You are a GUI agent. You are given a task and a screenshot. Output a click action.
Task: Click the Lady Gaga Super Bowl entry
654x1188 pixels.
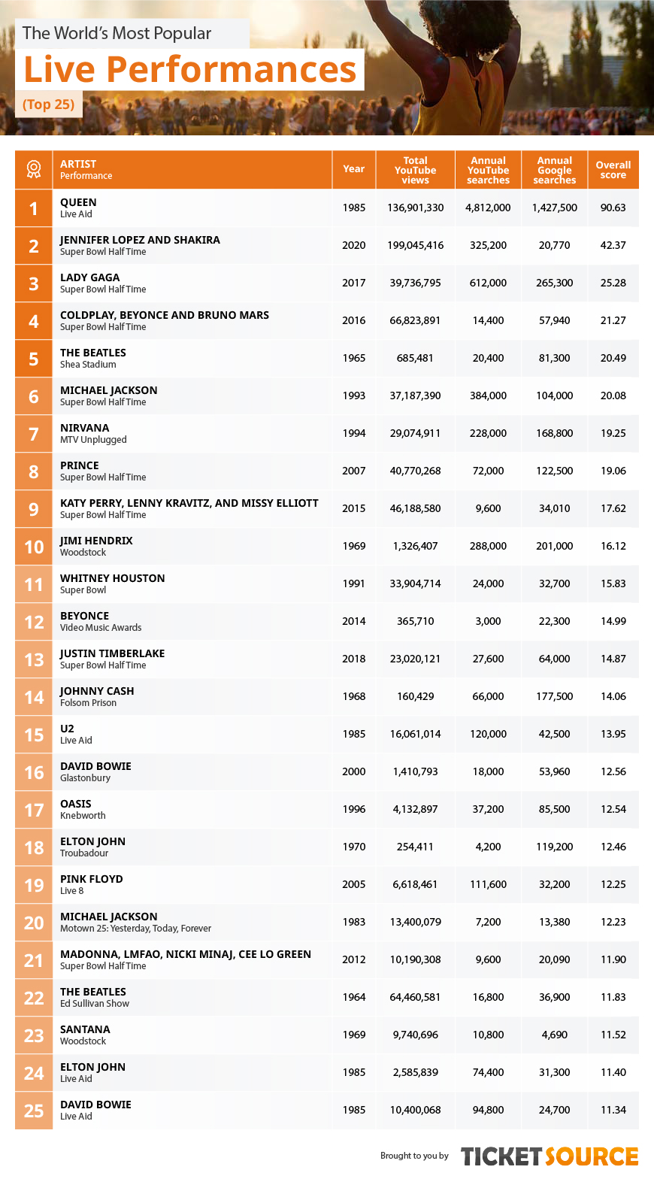(103, 283)
